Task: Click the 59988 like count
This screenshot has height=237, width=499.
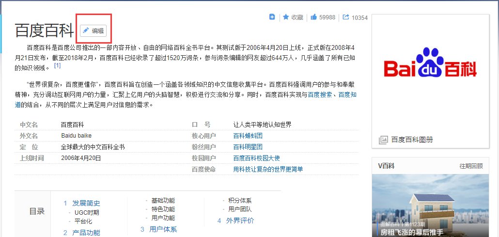Action: [x=327, y=17]
